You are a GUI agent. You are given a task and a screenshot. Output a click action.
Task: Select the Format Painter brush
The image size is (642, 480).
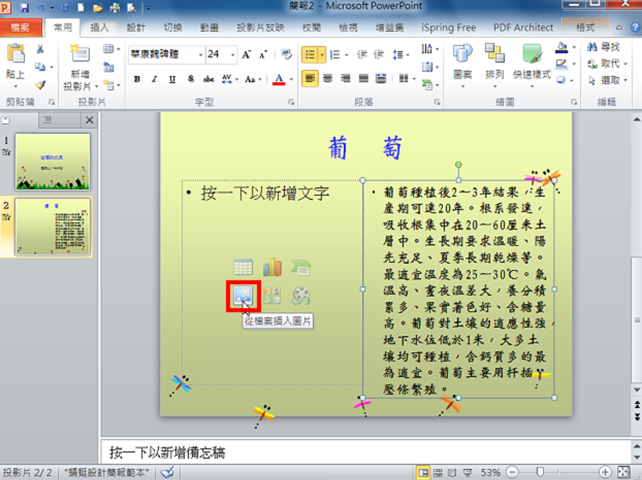point(40,85)
